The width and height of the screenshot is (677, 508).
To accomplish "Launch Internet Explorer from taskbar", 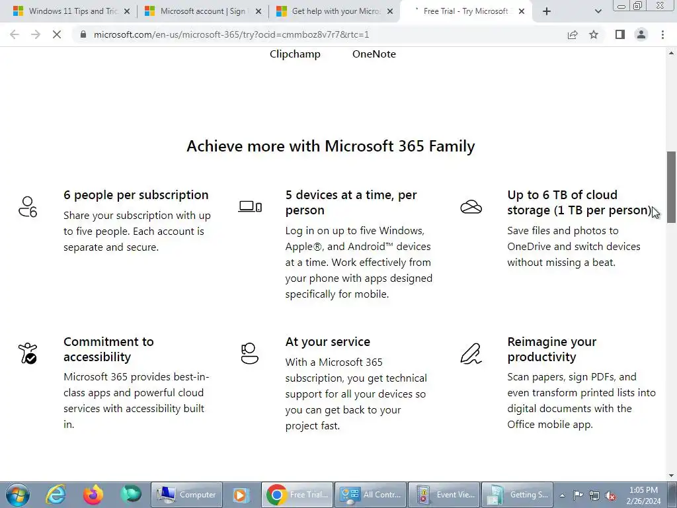I will pos(56,495).
